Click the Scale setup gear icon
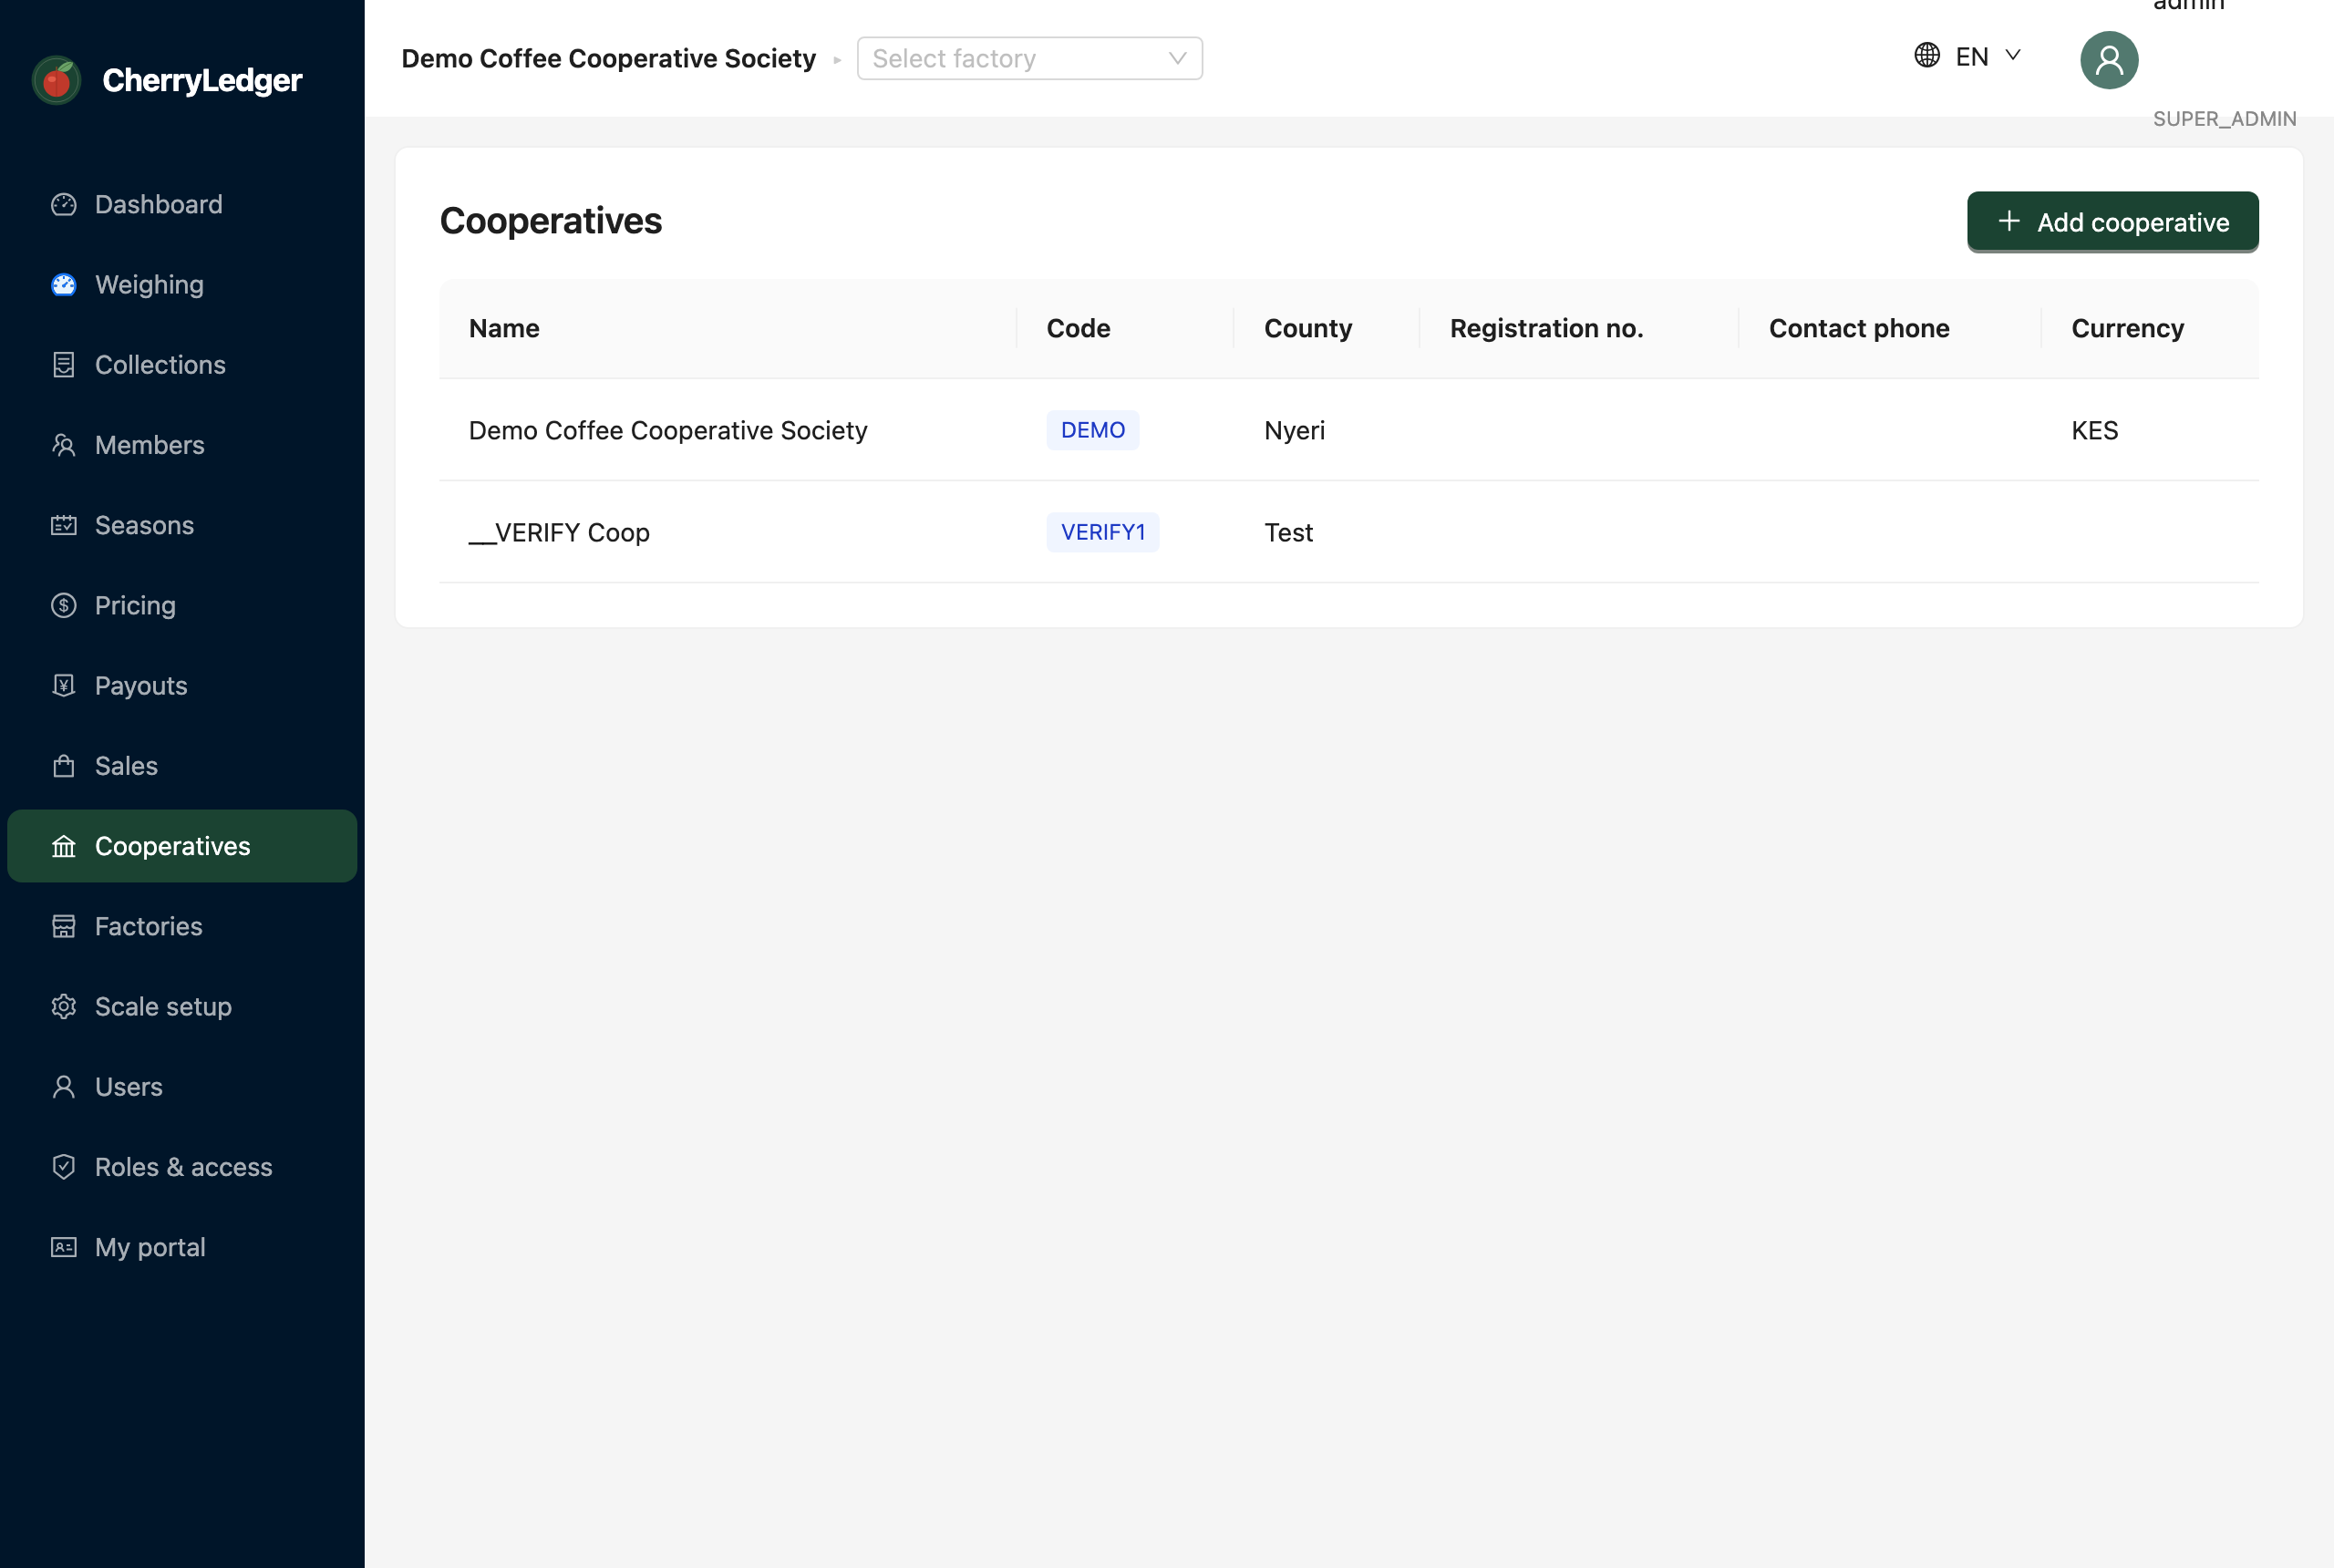 (x=64, y=1006)
